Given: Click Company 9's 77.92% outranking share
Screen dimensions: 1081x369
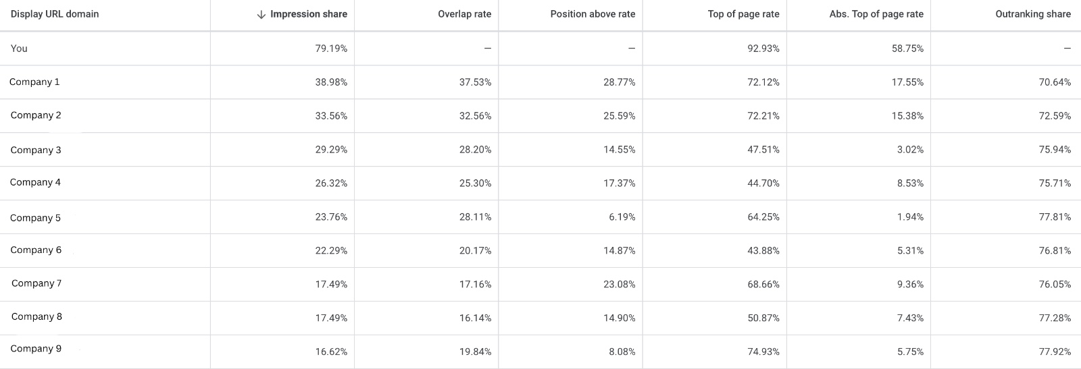Looking at the screenshot, I should coord(1055,351).
